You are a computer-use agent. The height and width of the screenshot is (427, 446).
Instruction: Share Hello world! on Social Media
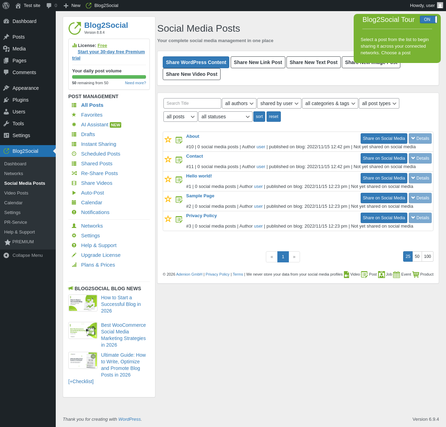(x=384, y=178)
